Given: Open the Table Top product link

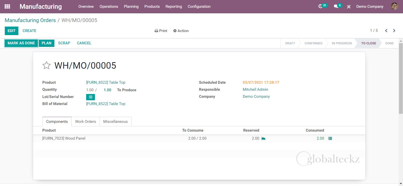Looking at the screenshot, I should (x=106, y=82).
